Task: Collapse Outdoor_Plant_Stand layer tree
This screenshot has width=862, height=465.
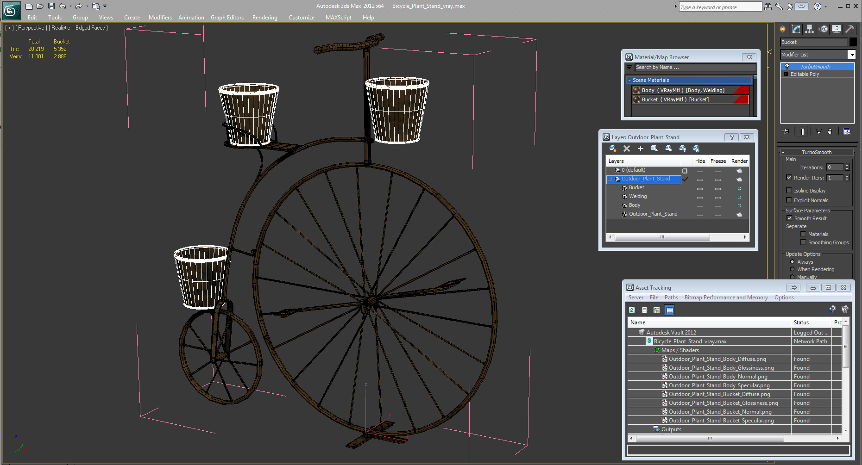Action: 610,179
